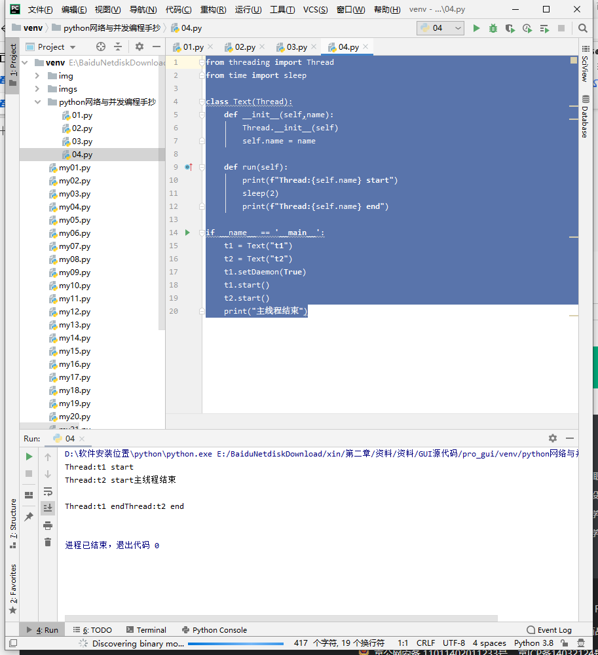598x655 pixels.
Task: Switch to the 01.py editor tab
Action: 193,47
